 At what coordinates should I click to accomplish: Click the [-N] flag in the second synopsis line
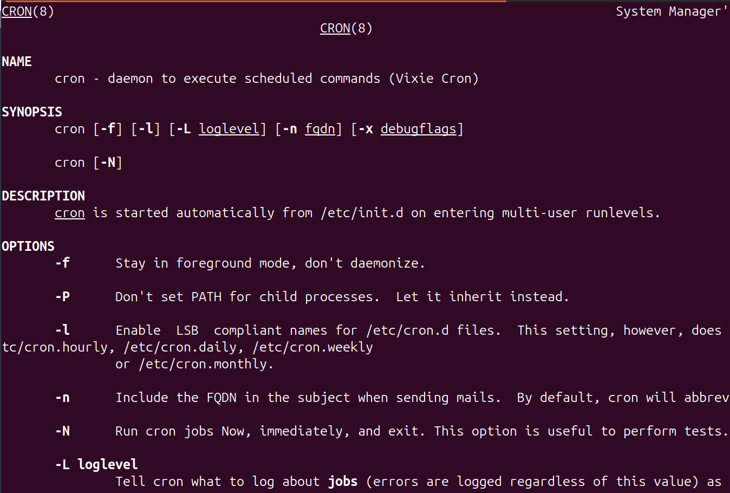point(108,163)
